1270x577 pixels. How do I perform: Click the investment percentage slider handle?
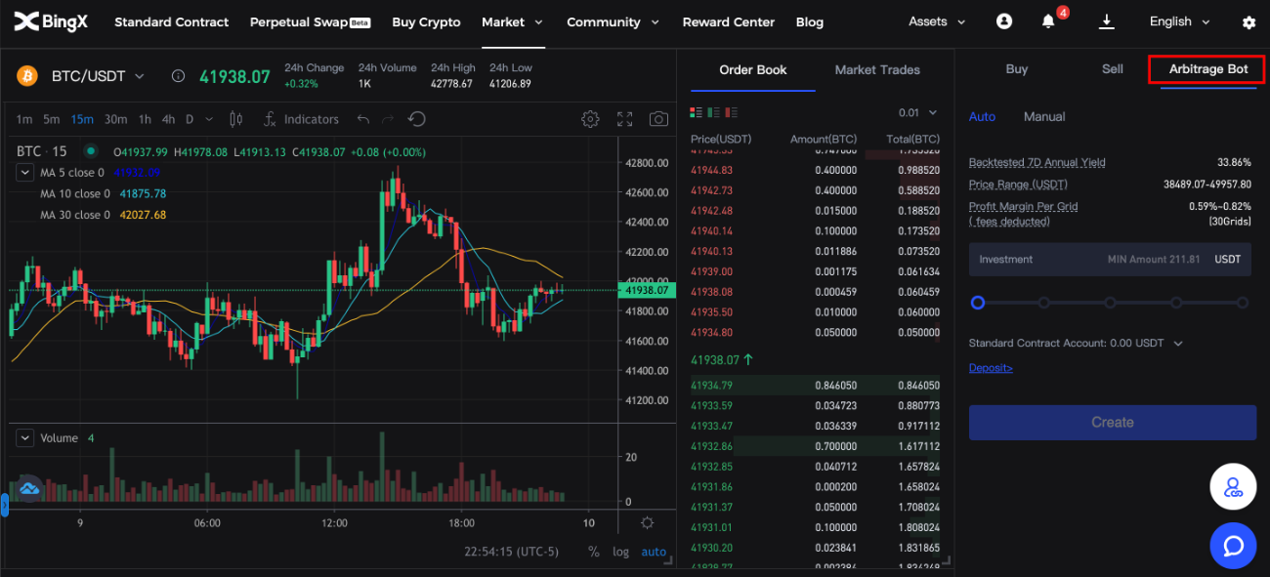point(978,303)
